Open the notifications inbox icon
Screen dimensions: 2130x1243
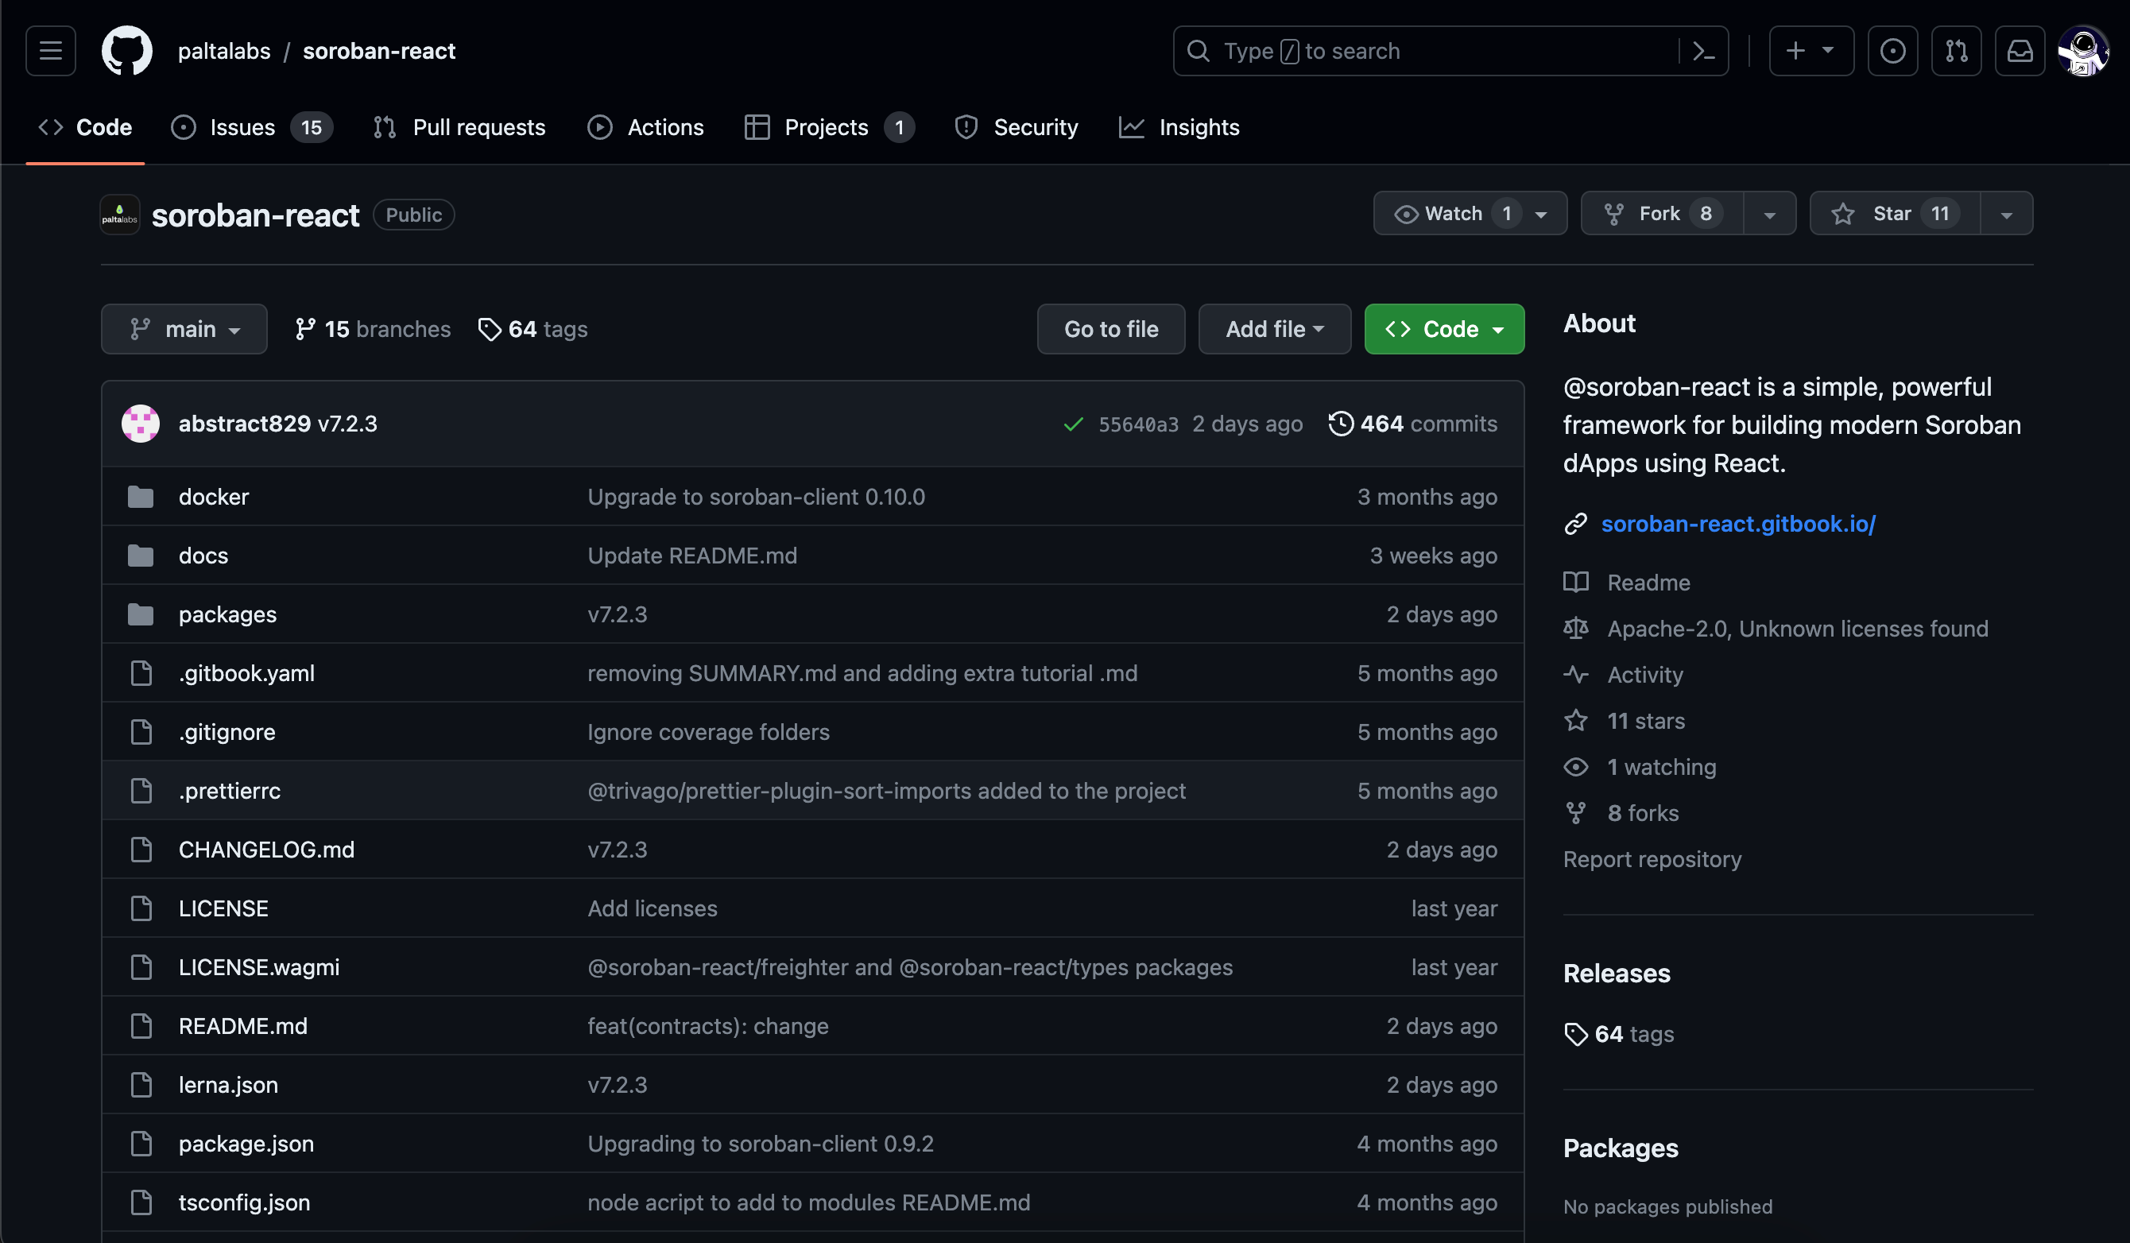2020,51
